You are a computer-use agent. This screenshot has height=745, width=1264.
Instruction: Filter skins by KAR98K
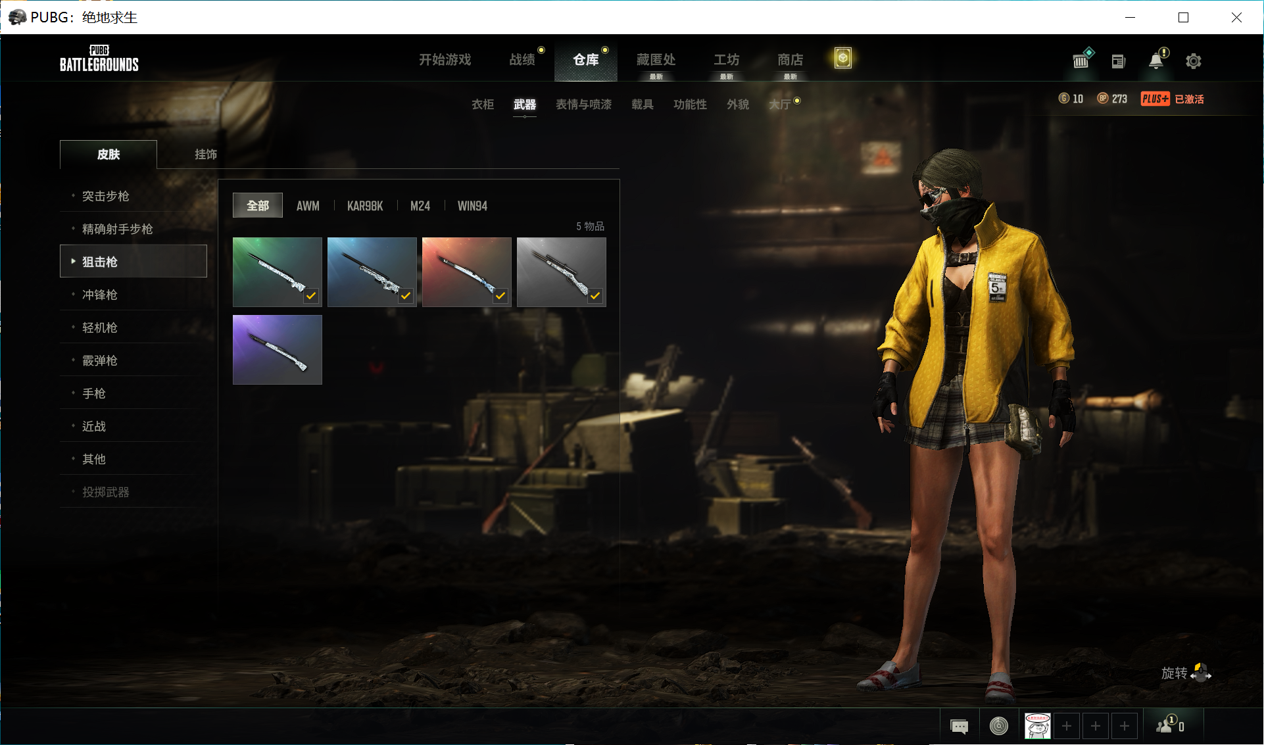[x=365, y=206]
